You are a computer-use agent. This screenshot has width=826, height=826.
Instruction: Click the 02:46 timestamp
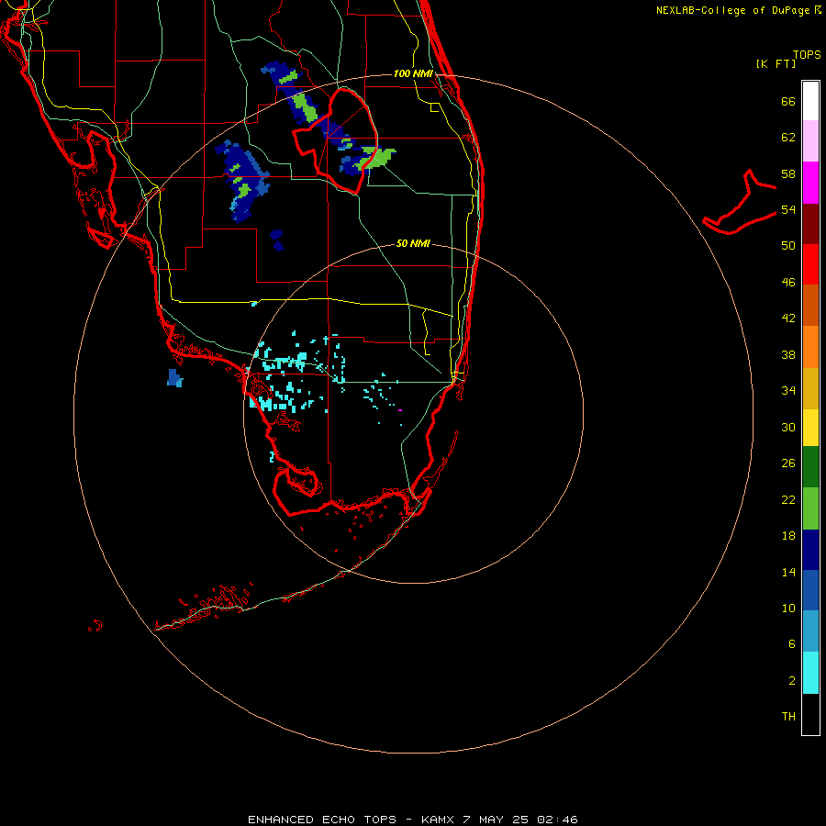tap(557, 820)
